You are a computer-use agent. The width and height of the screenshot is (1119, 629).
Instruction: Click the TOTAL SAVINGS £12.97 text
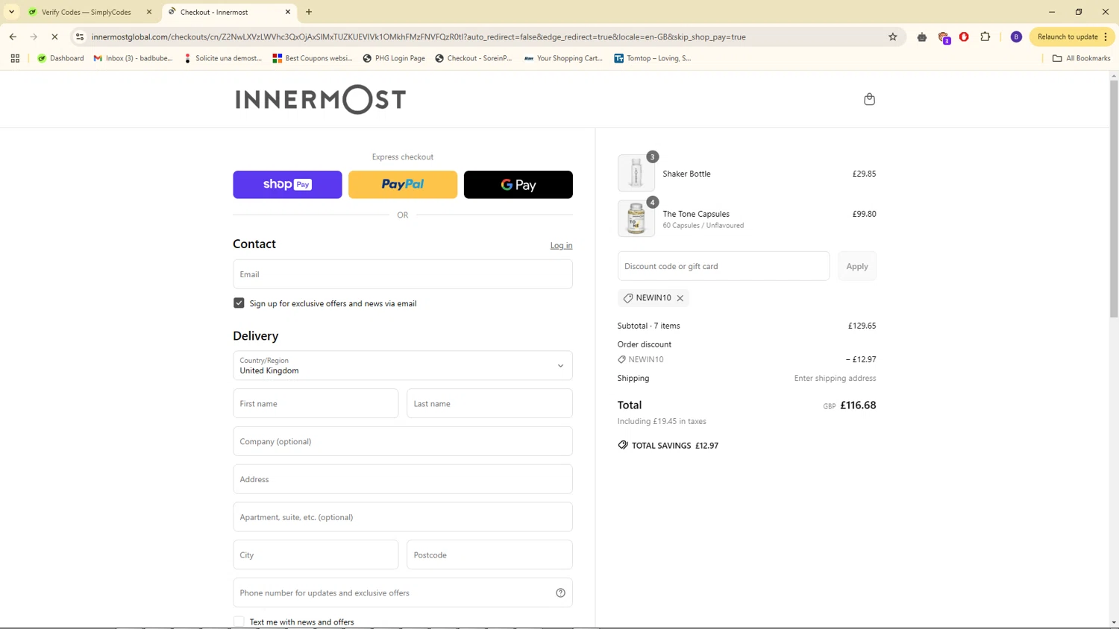coord(675,446)
